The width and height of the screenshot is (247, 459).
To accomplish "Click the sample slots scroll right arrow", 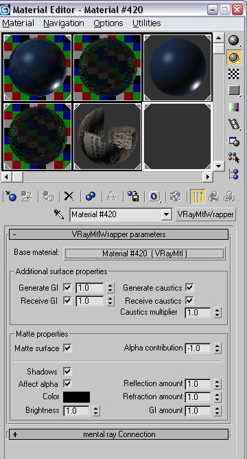I will (x=208, y=177).
